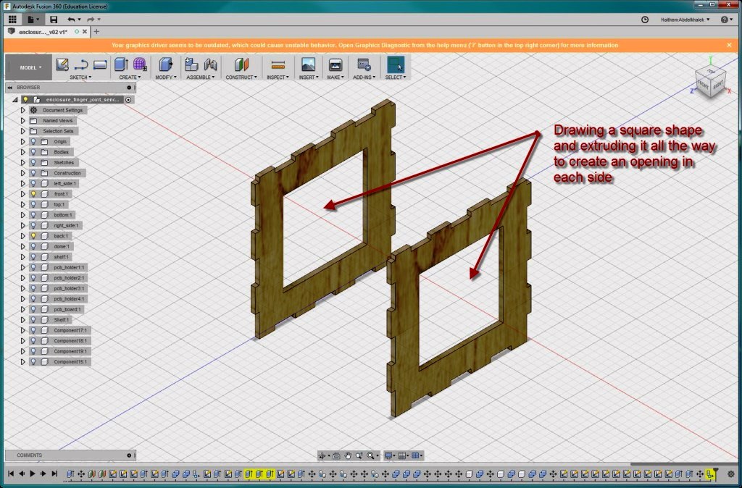742x488 pixels.
Task: Dismiss the orange graphics driver warning
Action: (x=729, y=45)
